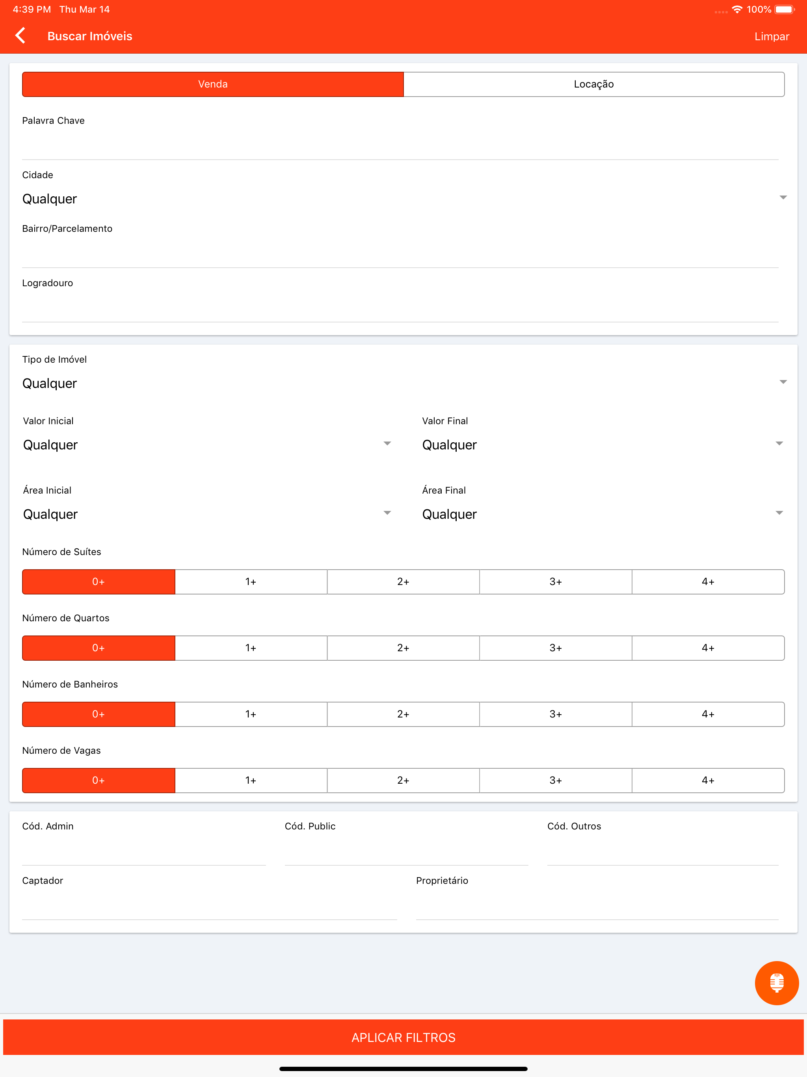Focus the Cód. Outros input field

(x=663, y=852)
